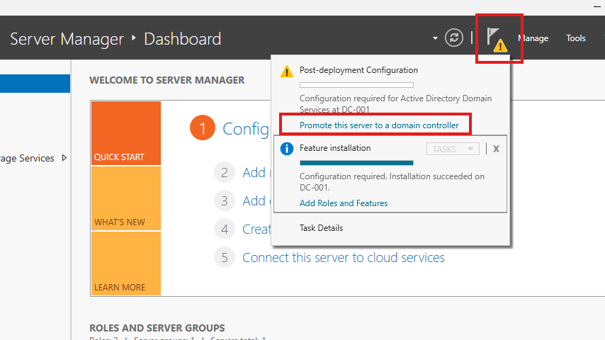The height and width of the screenshot is (340, 605).
Task: Click the step 5 number circle
Action: (225, 257)
